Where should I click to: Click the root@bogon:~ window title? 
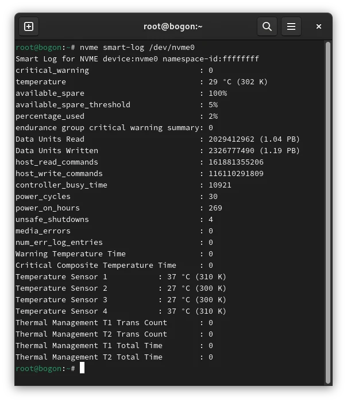click(173, 26)
